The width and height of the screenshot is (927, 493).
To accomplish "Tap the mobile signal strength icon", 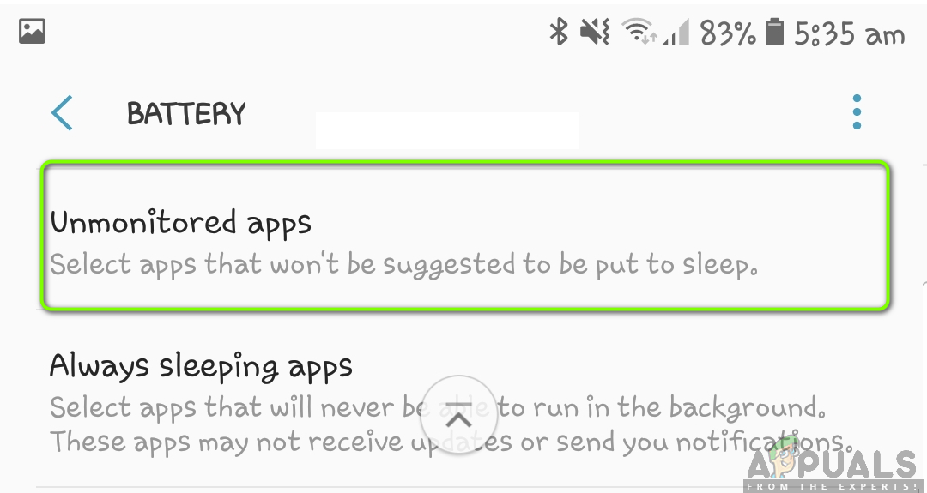I will coord(676,32).
